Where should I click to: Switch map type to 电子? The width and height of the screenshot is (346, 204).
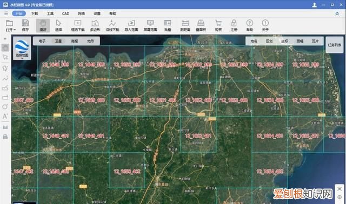tap(42, 41)
